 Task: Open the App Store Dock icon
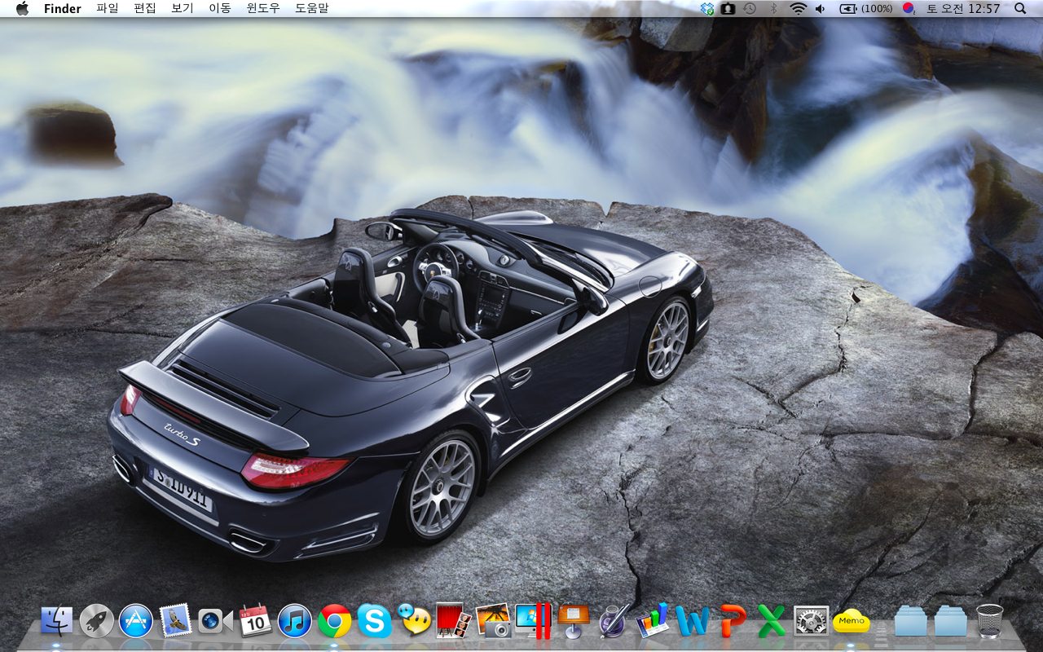136,622
